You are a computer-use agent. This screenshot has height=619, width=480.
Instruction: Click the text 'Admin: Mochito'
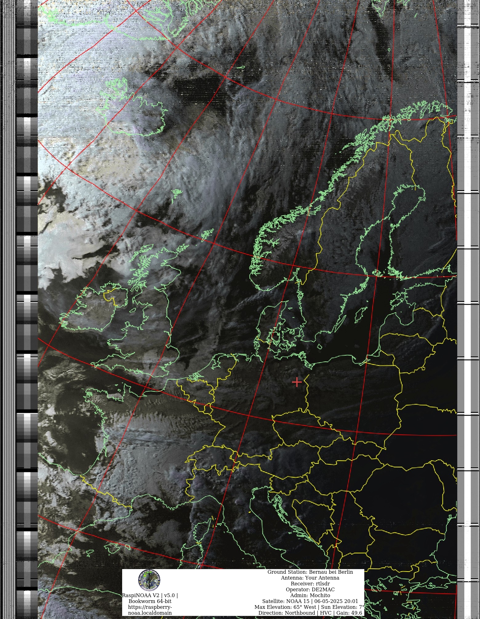tap(310, 595)
